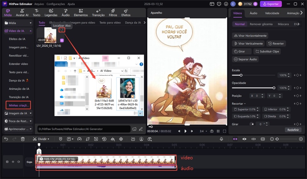Screen dimensions: 307x179
Task: Select the Texto para vídeo tab
Action: coord(110,23)
